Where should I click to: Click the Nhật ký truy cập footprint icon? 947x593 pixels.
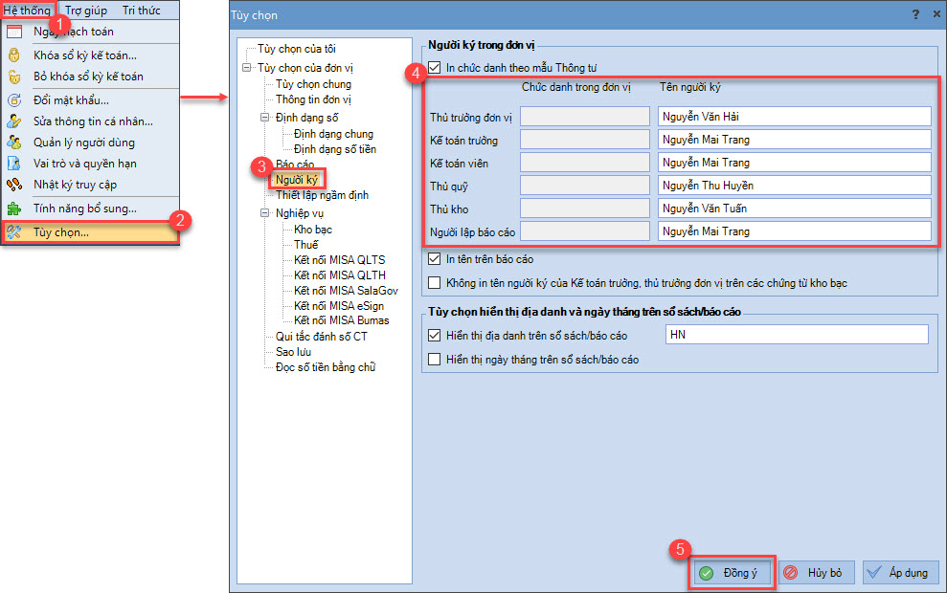click(14, 185)
